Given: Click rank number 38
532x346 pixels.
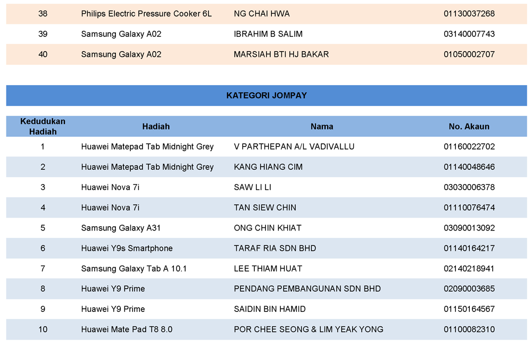Looking at the screenshot, I should [43, 14].
